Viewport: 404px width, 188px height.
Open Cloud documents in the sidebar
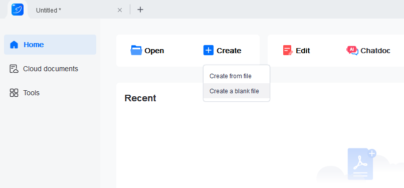click(x=50, y=69)
